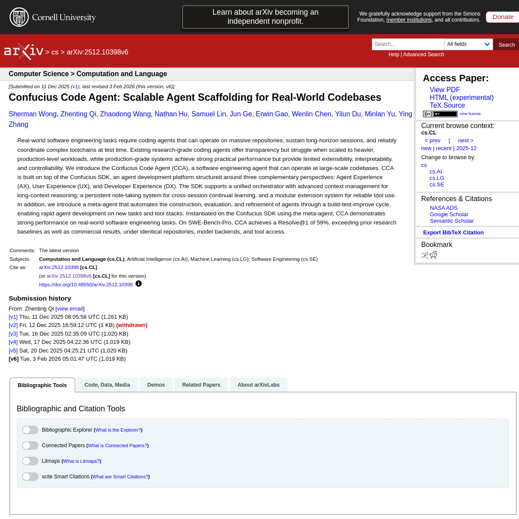The image size is (519, 519).
Task: Go to next paper via next link
Action: 466,141
